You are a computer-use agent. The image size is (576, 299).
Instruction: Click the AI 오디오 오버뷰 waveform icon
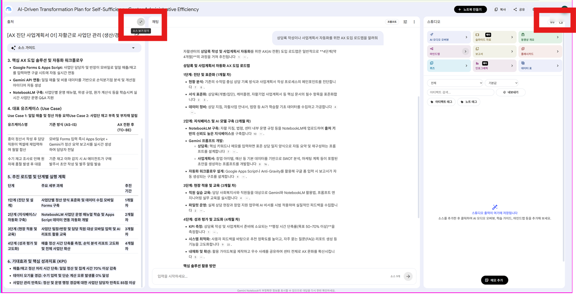tap(431, 34)
